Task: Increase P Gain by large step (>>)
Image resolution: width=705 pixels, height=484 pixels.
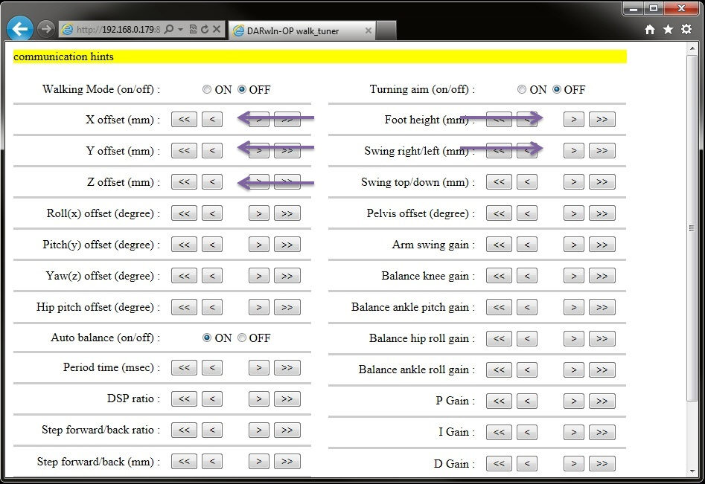Action: [602, 401]
